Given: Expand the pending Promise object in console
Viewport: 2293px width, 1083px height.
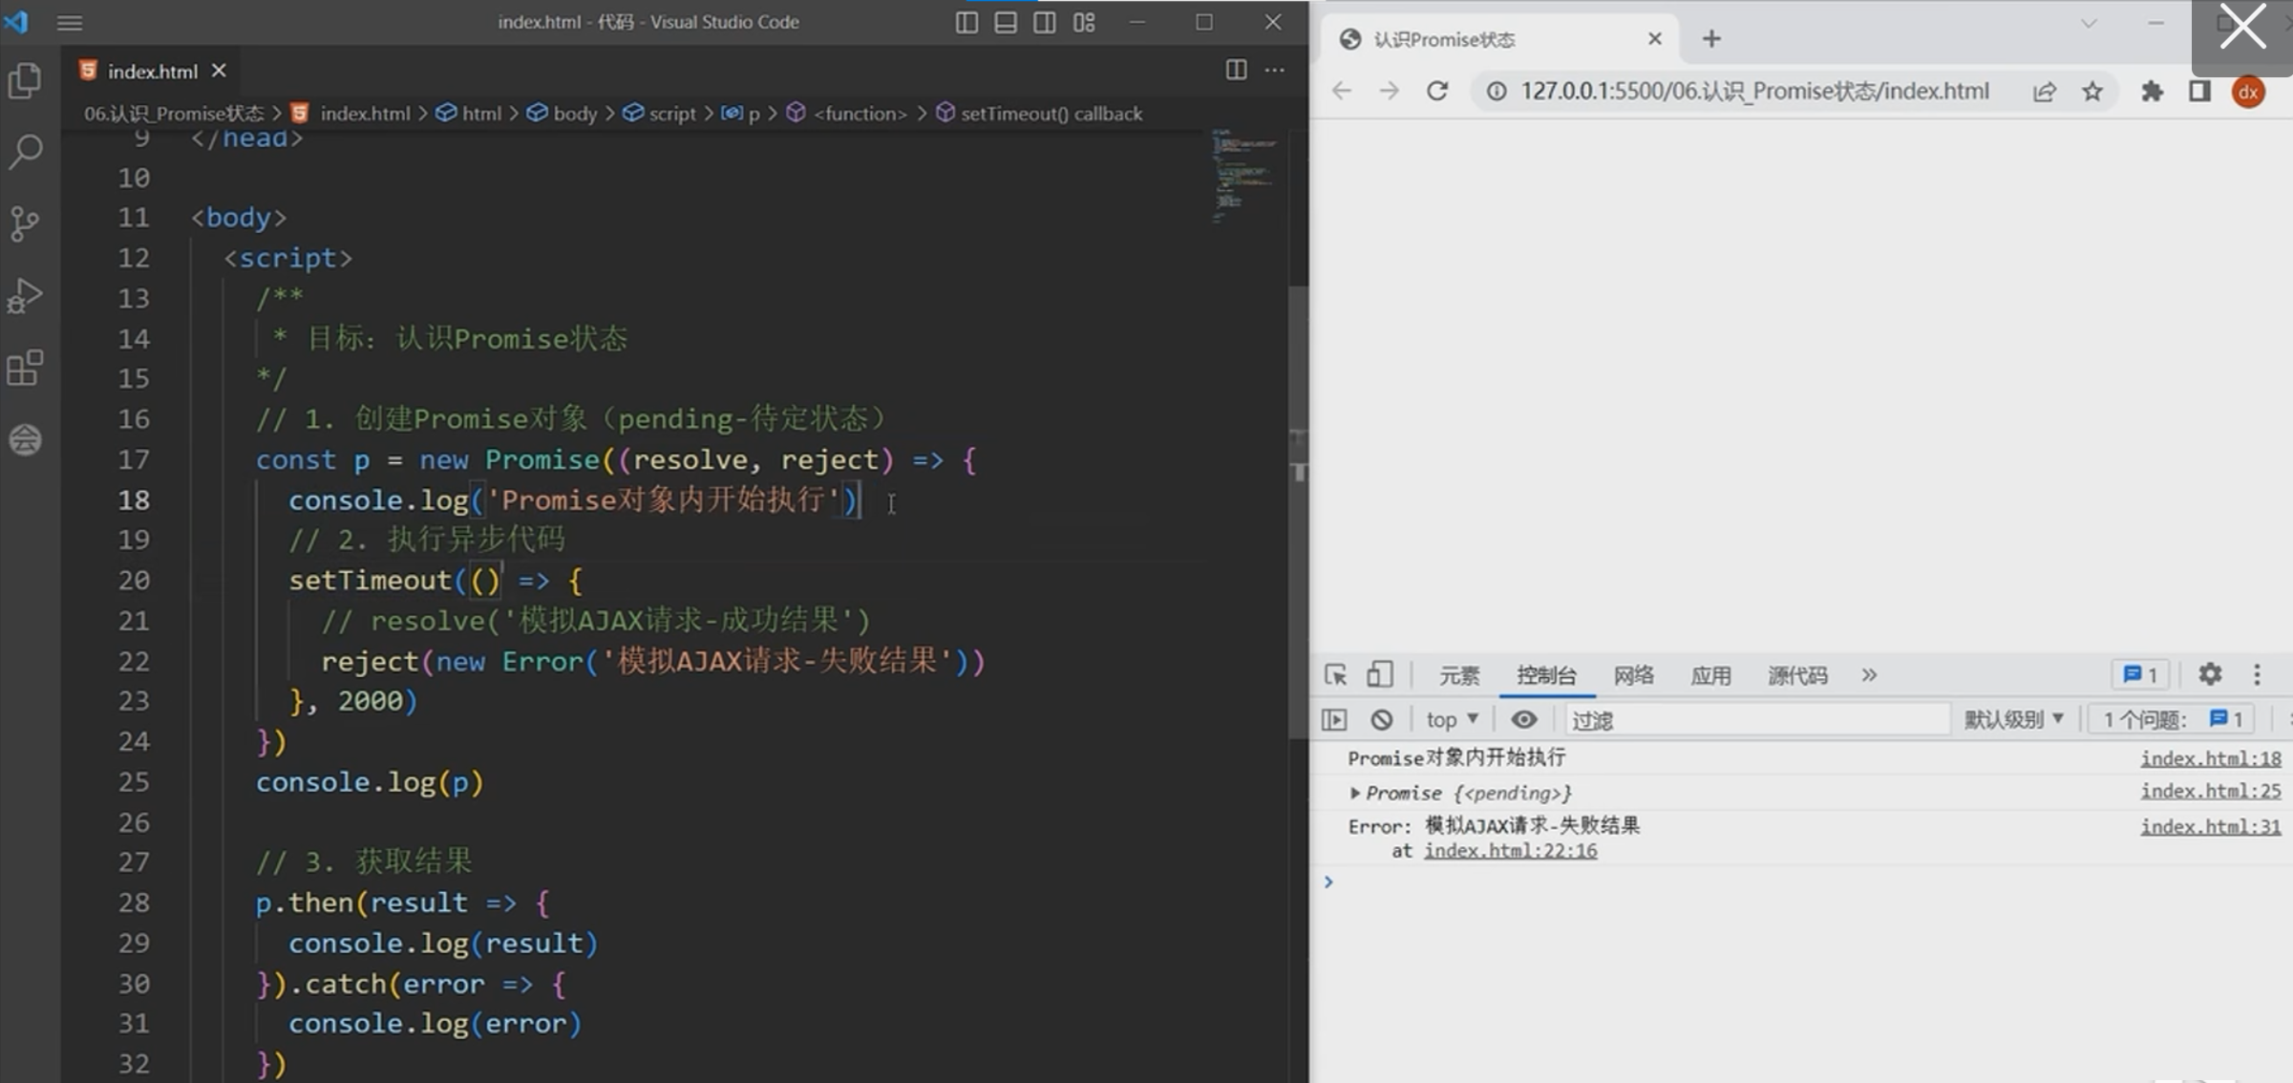Looking at the screenshot, I should point(1355,792).
